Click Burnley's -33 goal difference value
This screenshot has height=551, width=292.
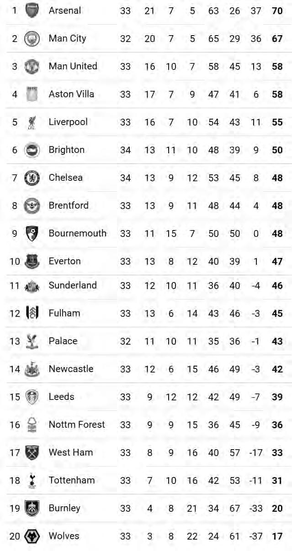tap(256, 508)
